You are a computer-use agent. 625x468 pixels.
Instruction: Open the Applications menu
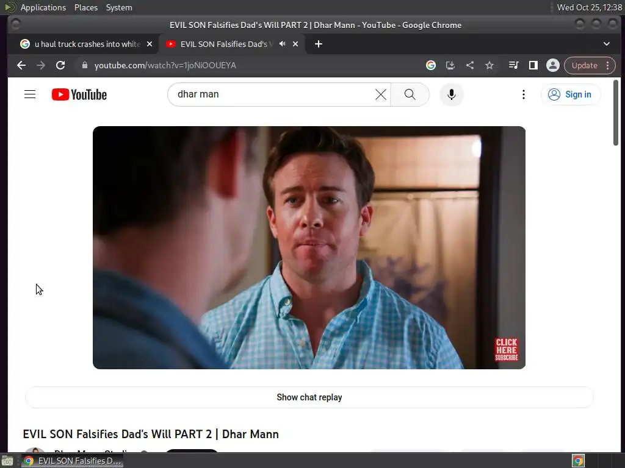click(x=43, y=7)
